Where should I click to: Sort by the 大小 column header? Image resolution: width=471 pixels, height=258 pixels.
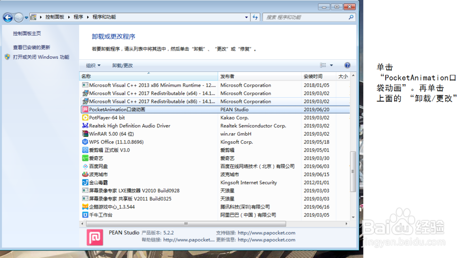tap(343, 76)
